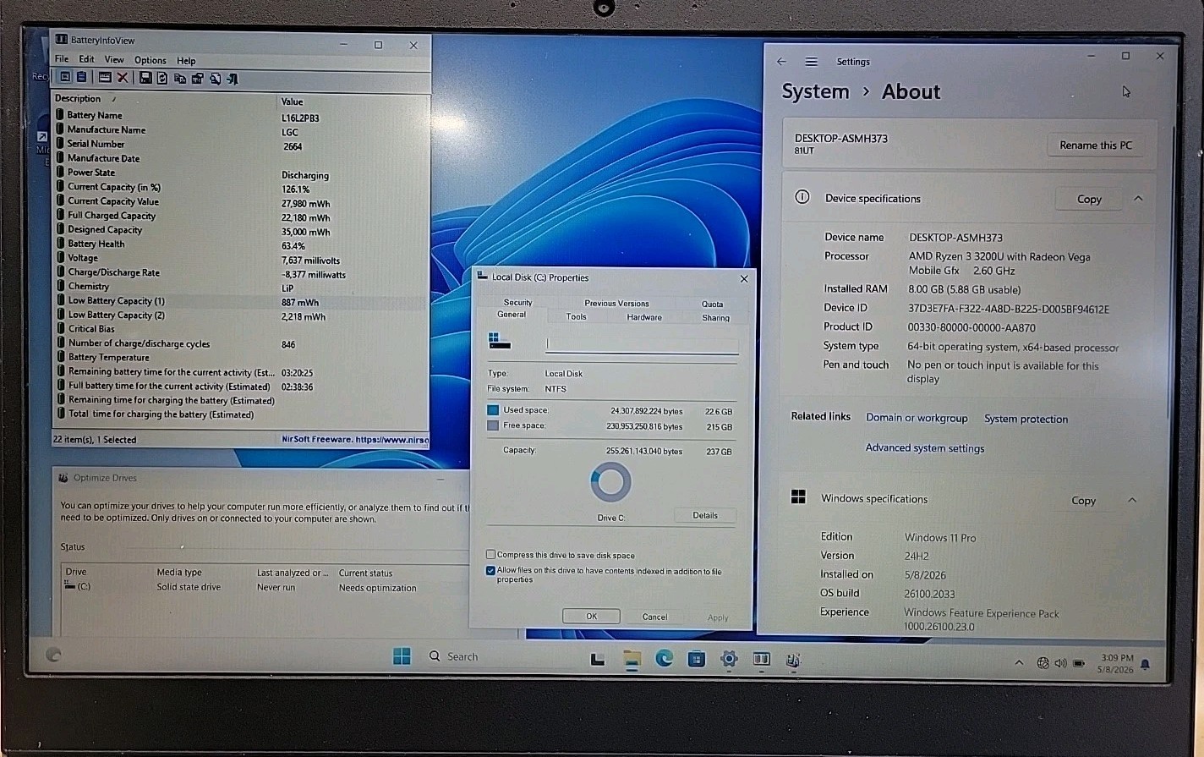Launch Microsoft Edge from the taskbar
The image size is (1204, 757).
(x=664, y=658)
